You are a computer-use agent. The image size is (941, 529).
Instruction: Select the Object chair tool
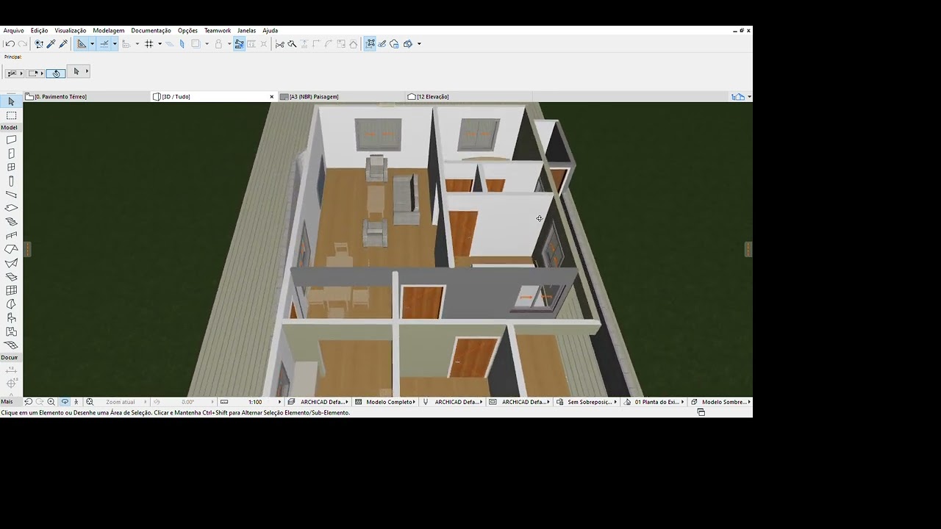coord(11,318)
